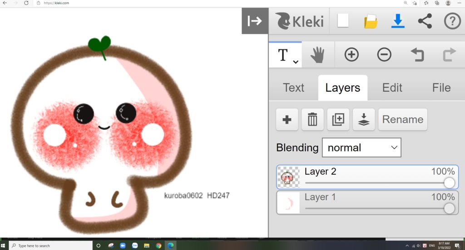Open an image file via the folder icon
Screen dimensions: 465x250
[371, 21]
